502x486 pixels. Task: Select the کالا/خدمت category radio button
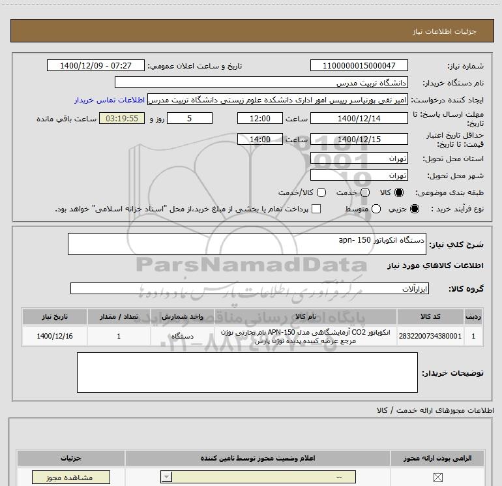[321, 192]
